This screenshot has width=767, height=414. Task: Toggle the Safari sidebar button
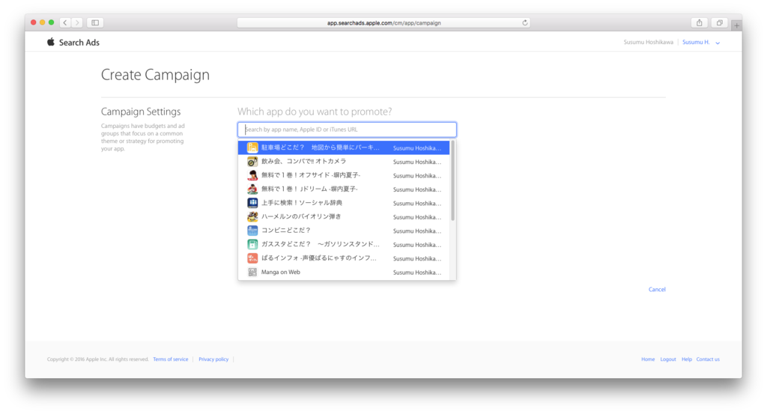(x=95, y=22)
